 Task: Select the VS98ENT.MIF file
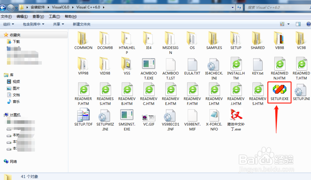192,120
